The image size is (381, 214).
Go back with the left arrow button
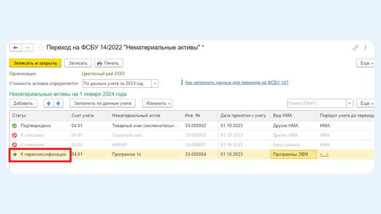(x=15, y=47)
